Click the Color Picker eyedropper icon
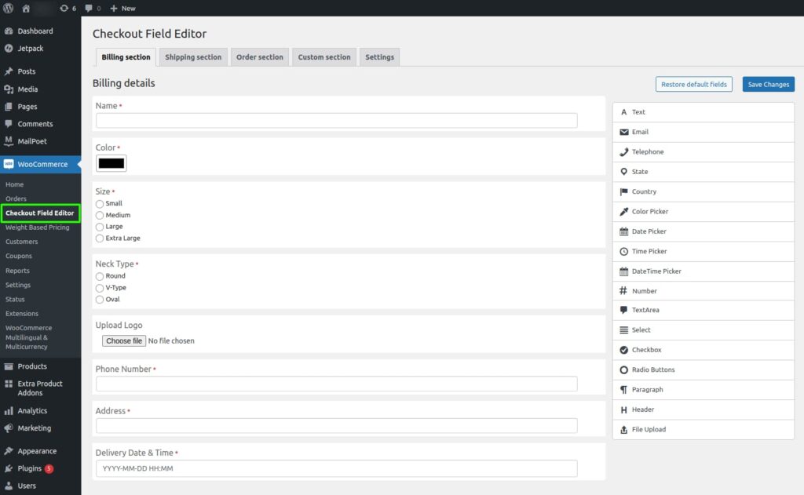 coord(623,212)
